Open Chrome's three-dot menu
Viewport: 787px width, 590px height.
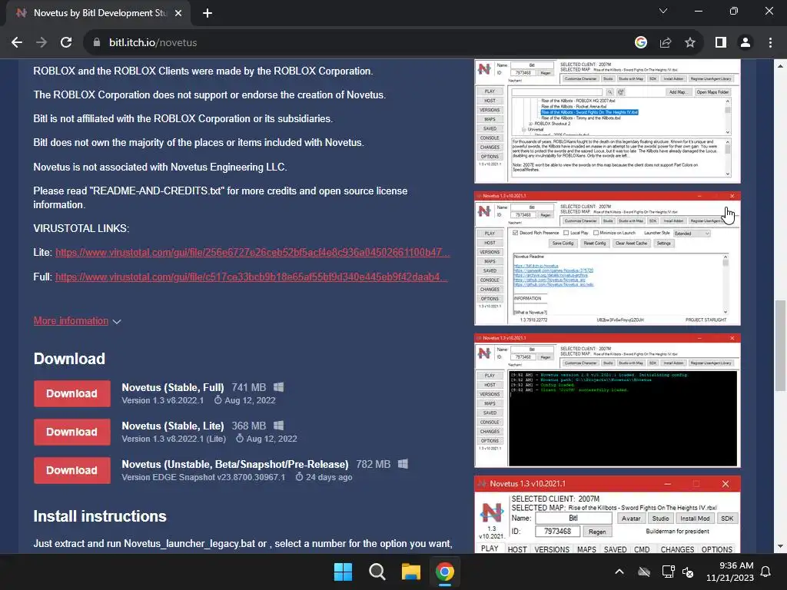[770, 43]
